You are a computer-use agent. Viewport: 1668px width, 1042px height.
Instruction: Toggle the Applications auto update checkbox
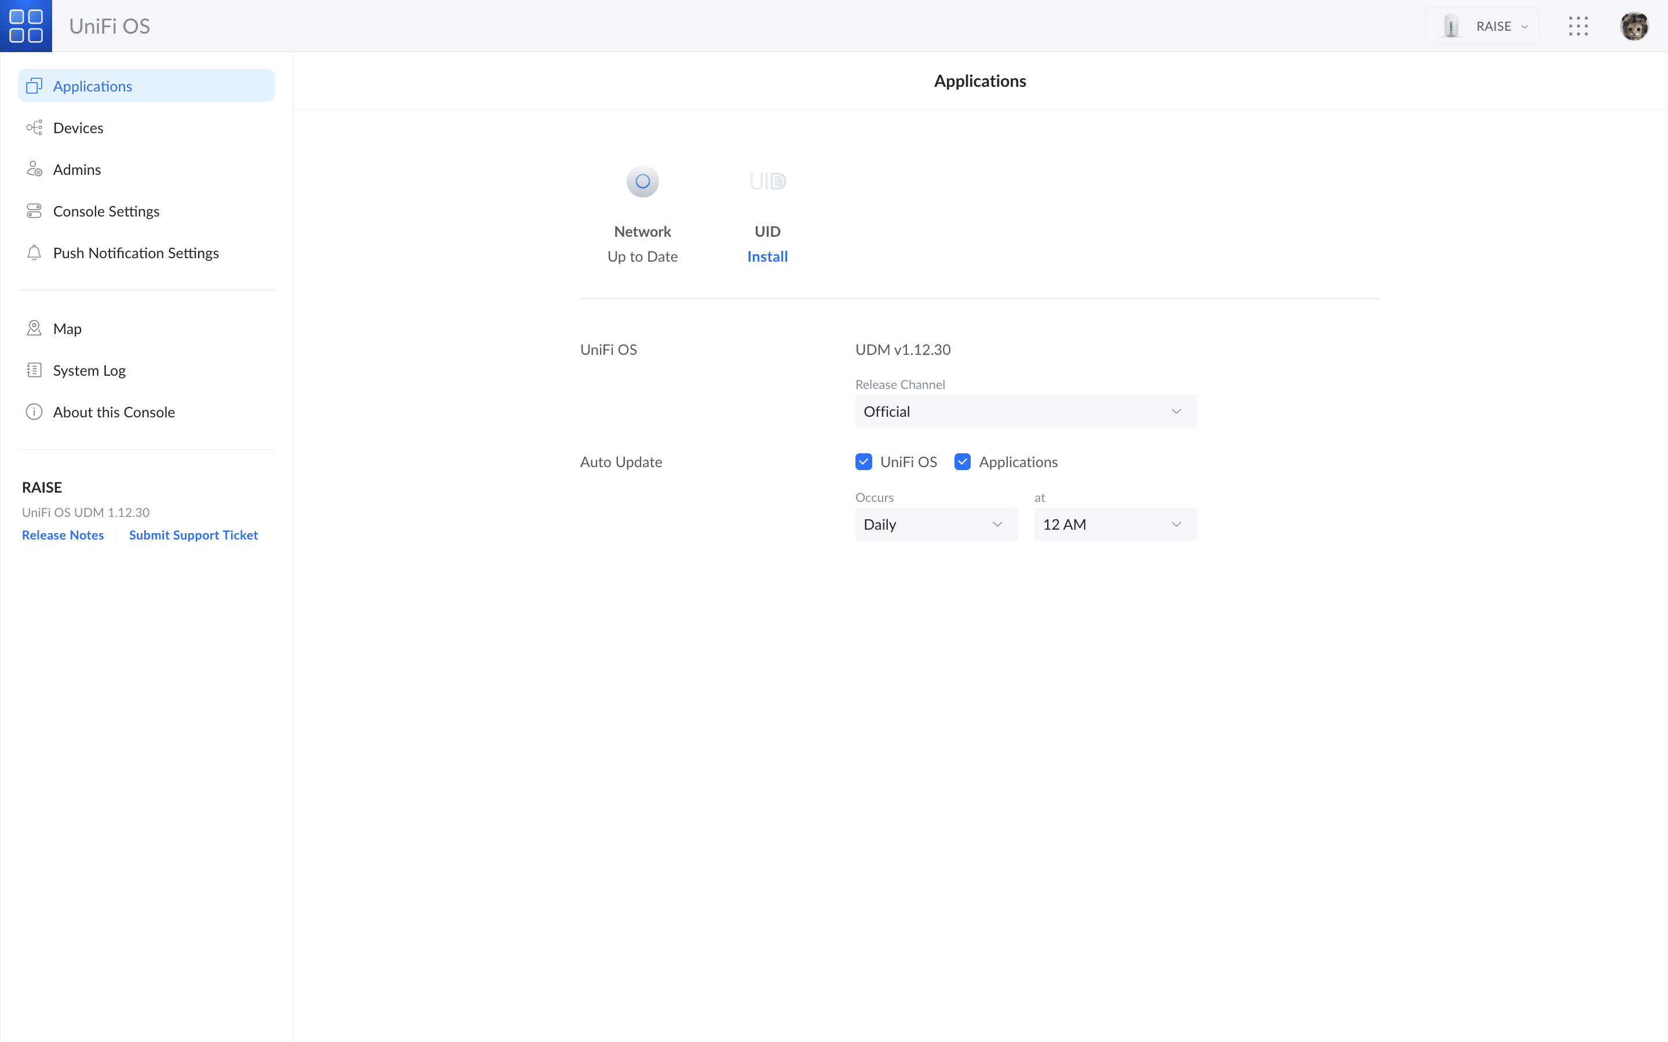click(962, 462)
